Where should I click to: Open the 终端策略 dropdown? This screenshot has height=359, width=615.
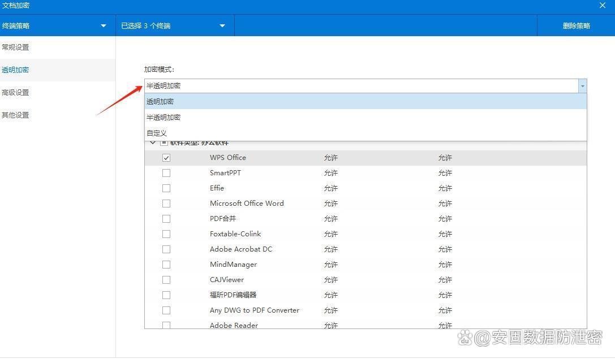coord(103,26)
